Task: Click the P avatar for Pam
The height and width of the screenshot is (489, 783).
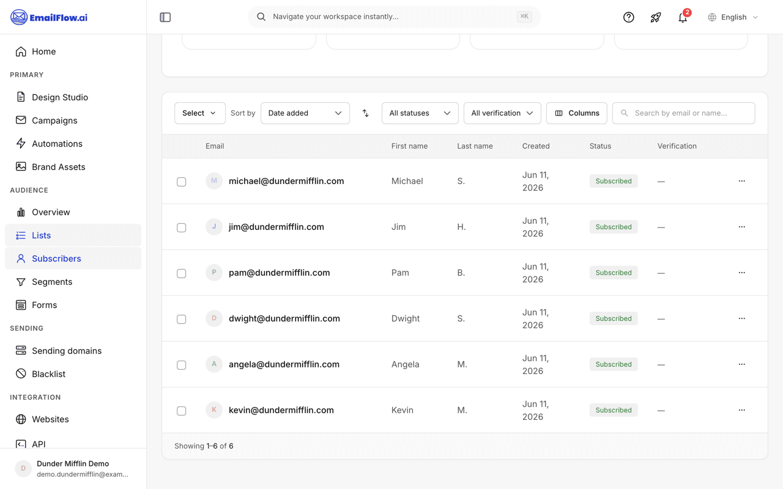Action: (214, 273)
